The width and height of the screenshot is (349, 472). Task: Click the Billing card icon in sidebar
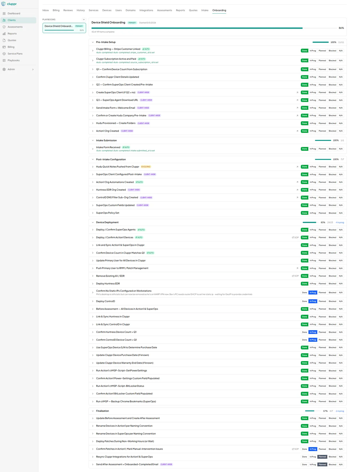point(4,47)
